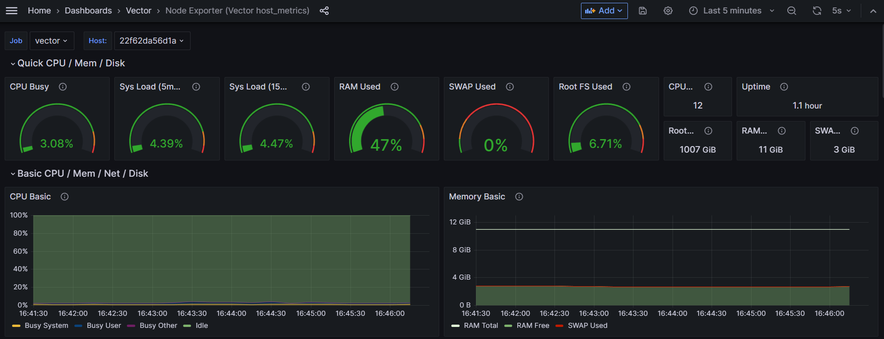Open Vector folder breadcrumb
This screenshot has width=884, height=339.
139,11
